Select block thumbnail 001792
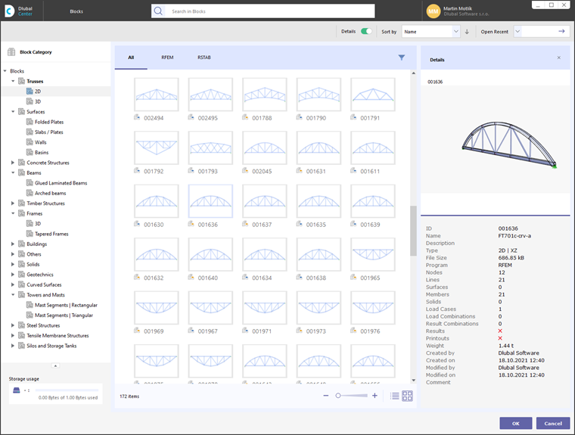 coord(157,148)
